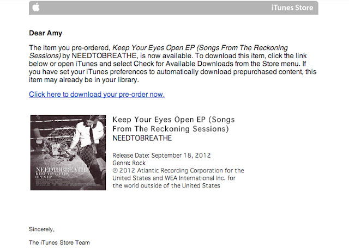The image size is (349, 249).
Task: Click The iTunes Store Team signature
Action: pos(59,242)
